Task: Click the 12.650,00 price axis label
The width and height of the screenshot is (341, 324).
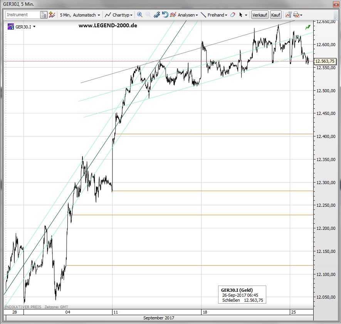Action: tap(326, 22)
